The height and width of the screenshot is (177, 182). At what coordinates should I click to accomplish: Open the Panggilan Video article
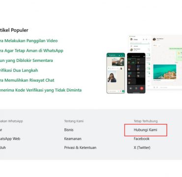(x=29, y=41)
